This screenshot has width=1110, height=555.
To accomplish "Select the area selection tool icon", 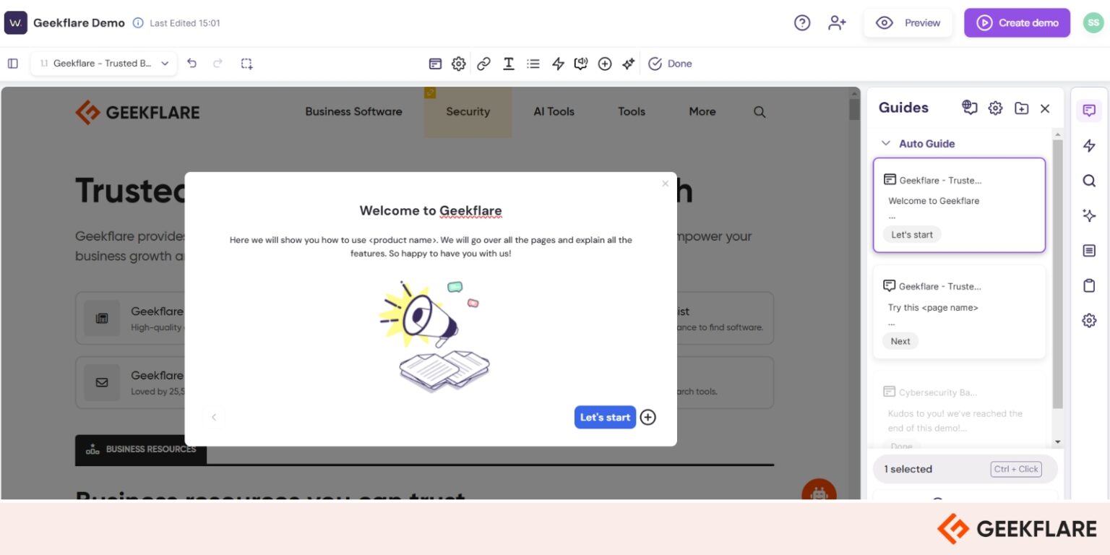I will point(247,64).
